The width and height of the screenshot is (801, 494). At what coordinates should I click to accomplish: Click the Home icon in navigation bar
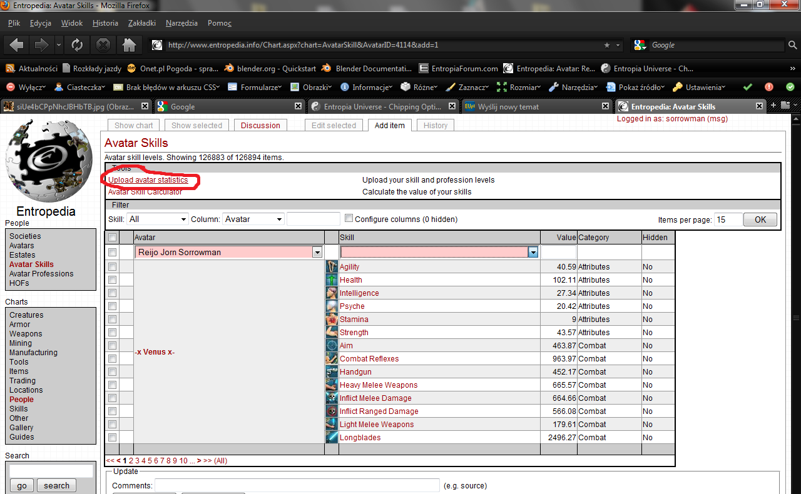pos(129,45)
